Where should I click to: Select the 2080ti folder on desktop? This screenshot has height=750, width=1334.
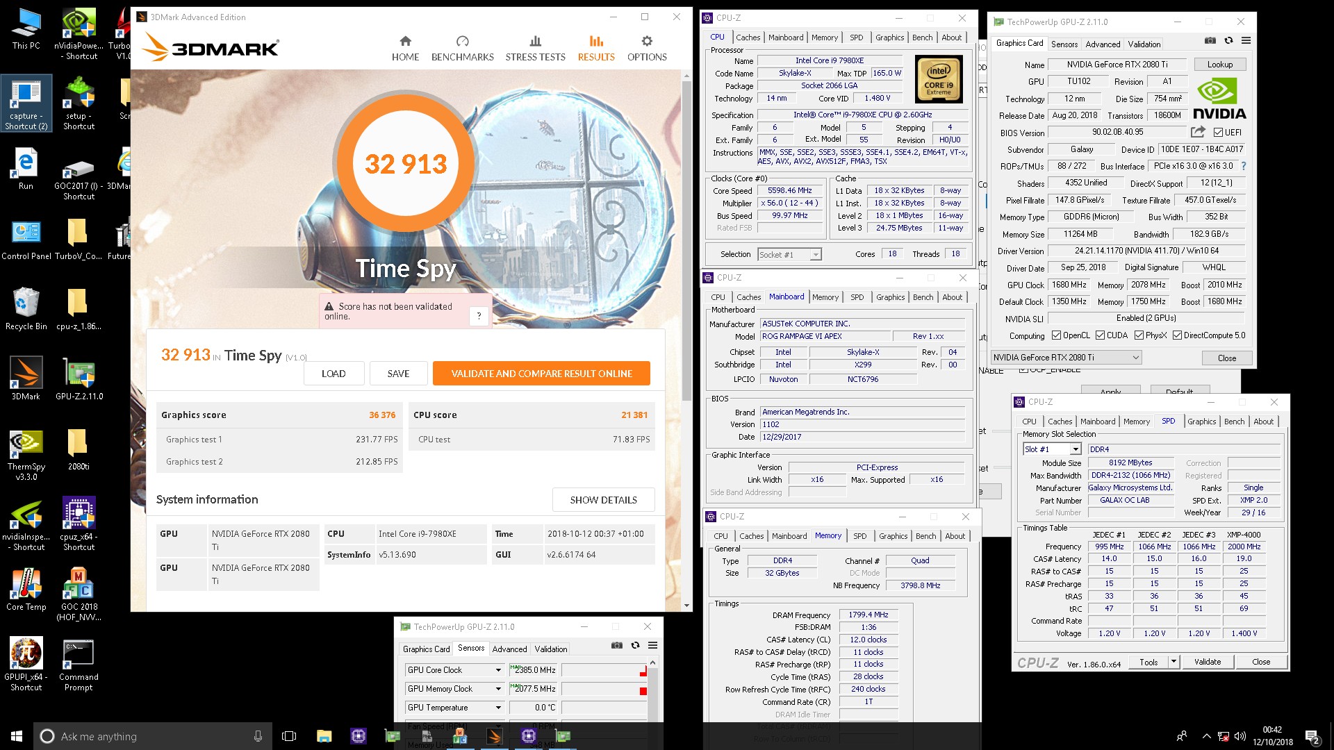coord(79,449)
